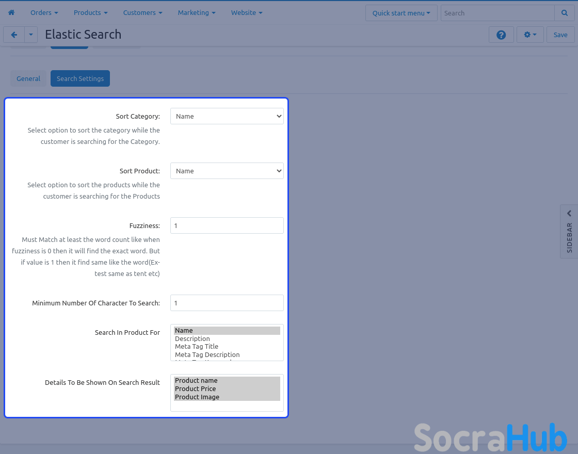Open the Customers menu
This screenshot has width=578, height=454.
pos(142,12)
